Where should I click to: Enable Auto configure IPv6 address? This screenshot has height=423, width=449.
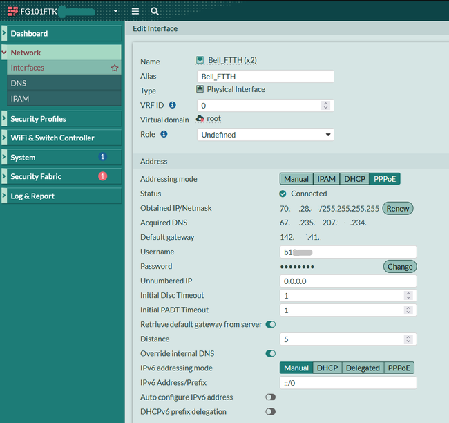coord(270,397)
